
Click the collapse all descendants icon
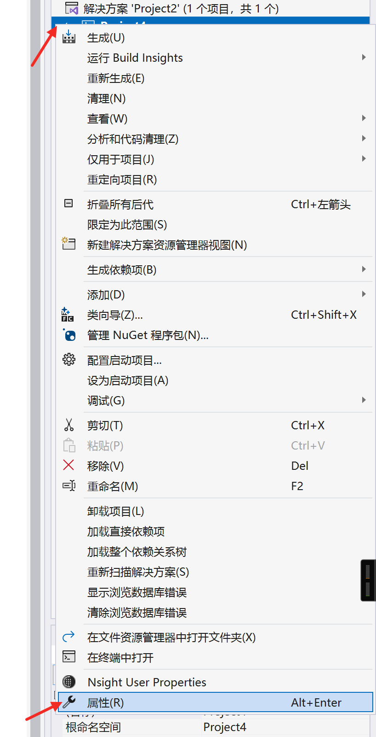pos(68,204)
